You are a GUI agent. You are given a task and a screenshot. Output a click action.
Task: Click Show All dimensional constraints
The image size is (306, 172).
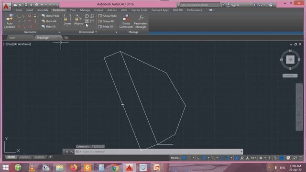(106, 21)
